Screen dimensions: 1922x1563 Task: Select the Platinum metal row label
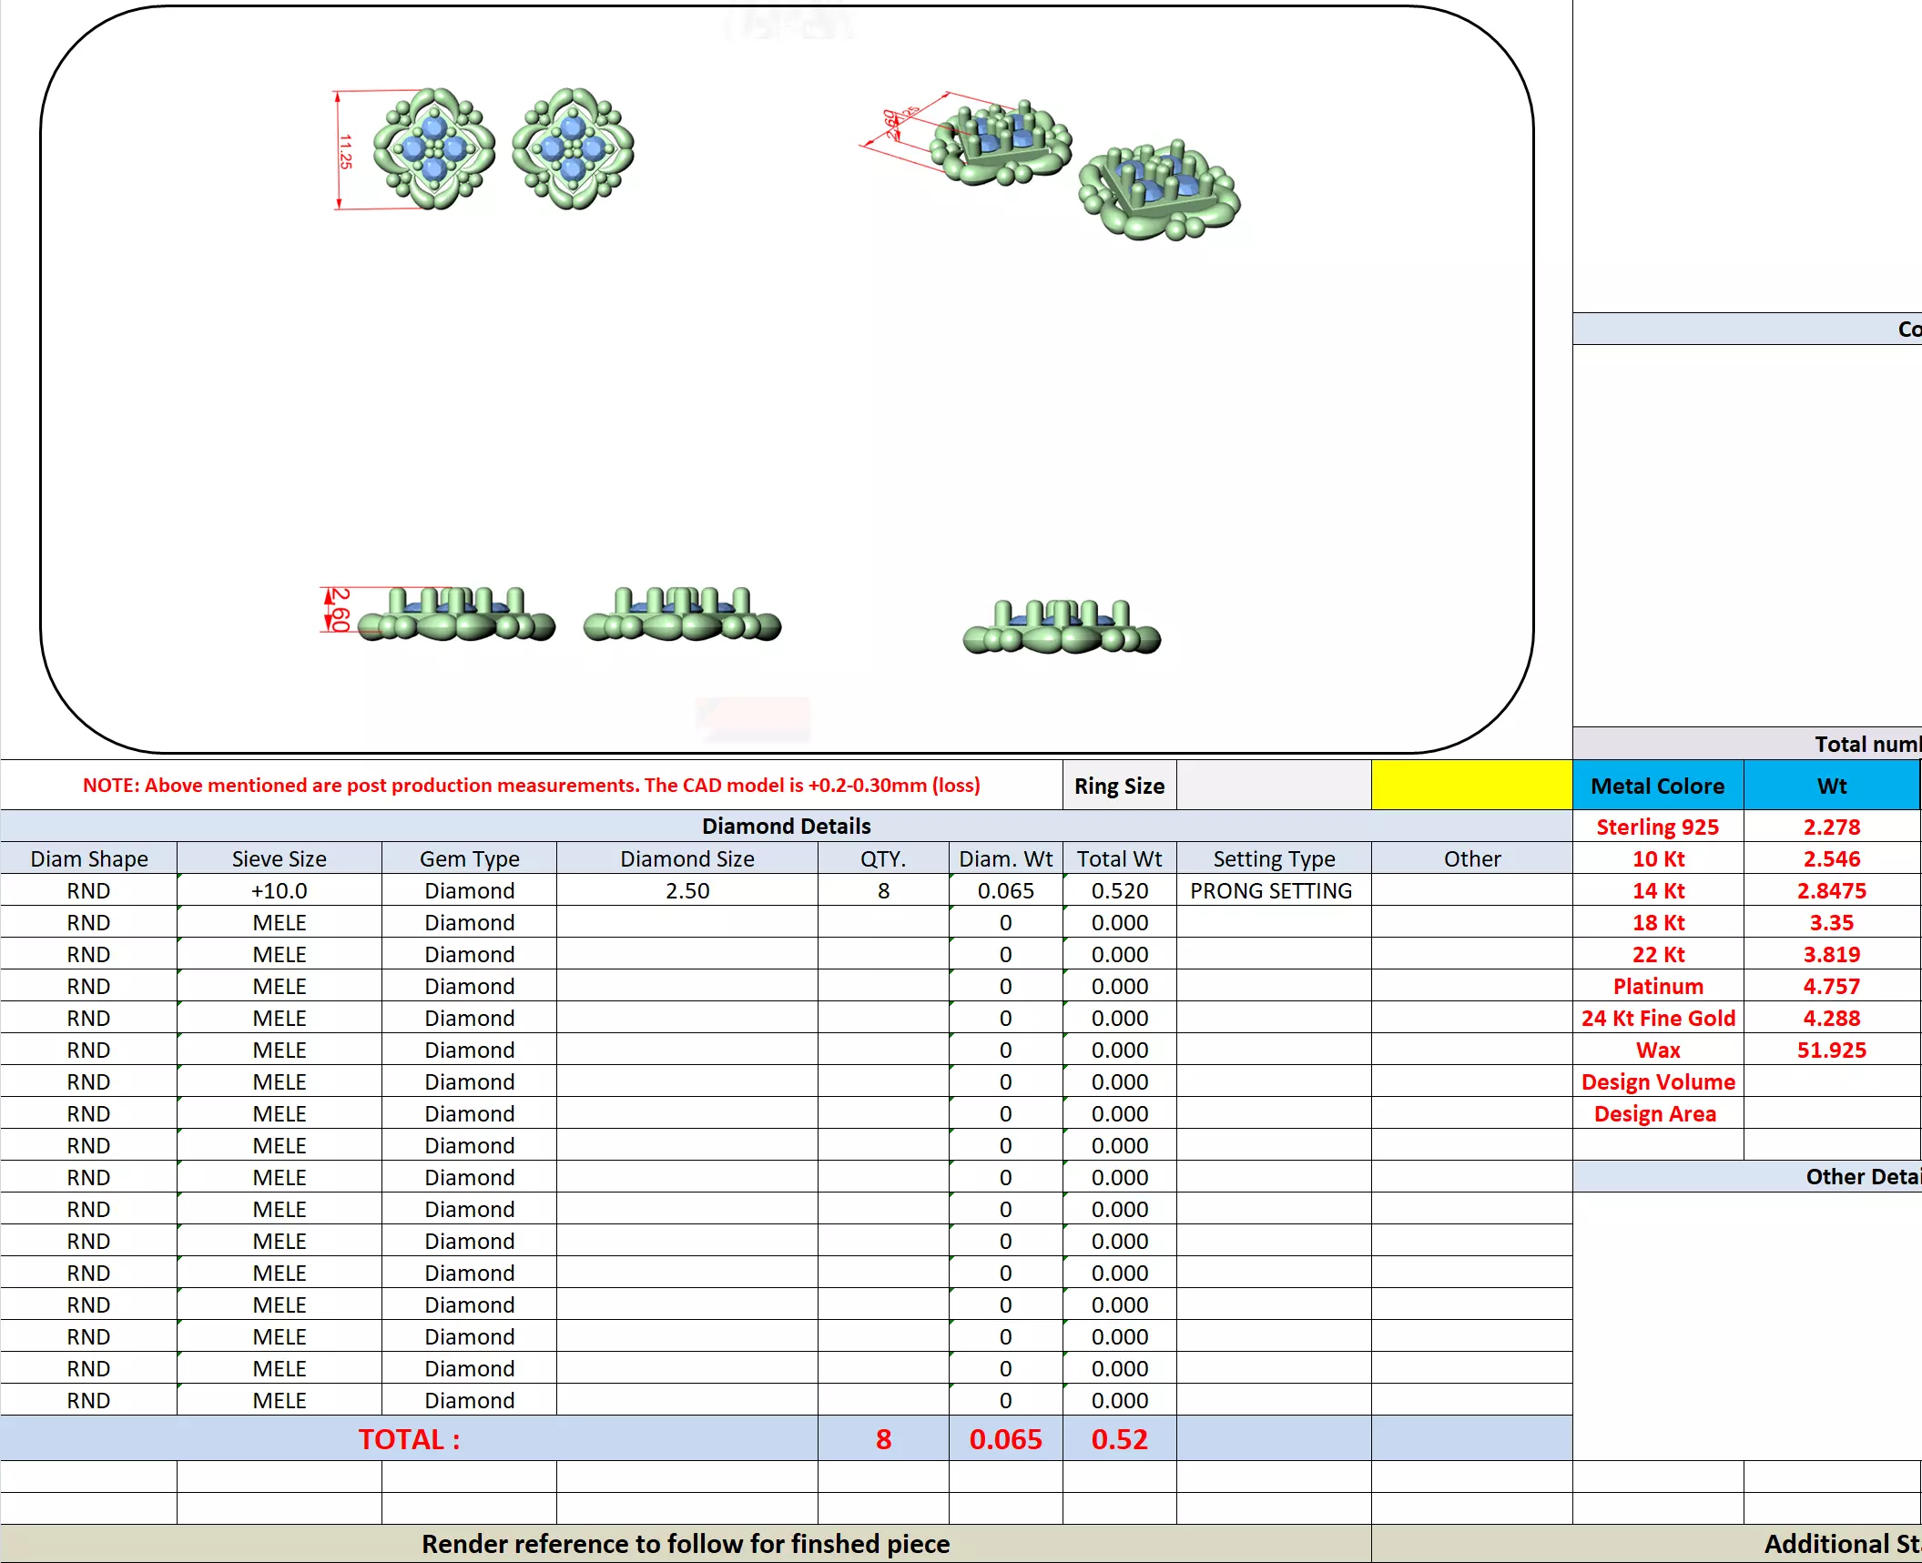[1657, 986]
